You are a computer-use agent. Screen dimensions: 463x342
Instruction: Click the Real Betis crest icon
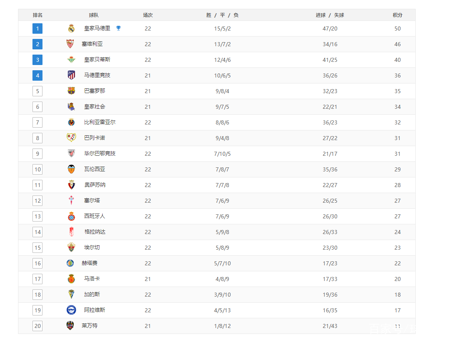point(71,59)
